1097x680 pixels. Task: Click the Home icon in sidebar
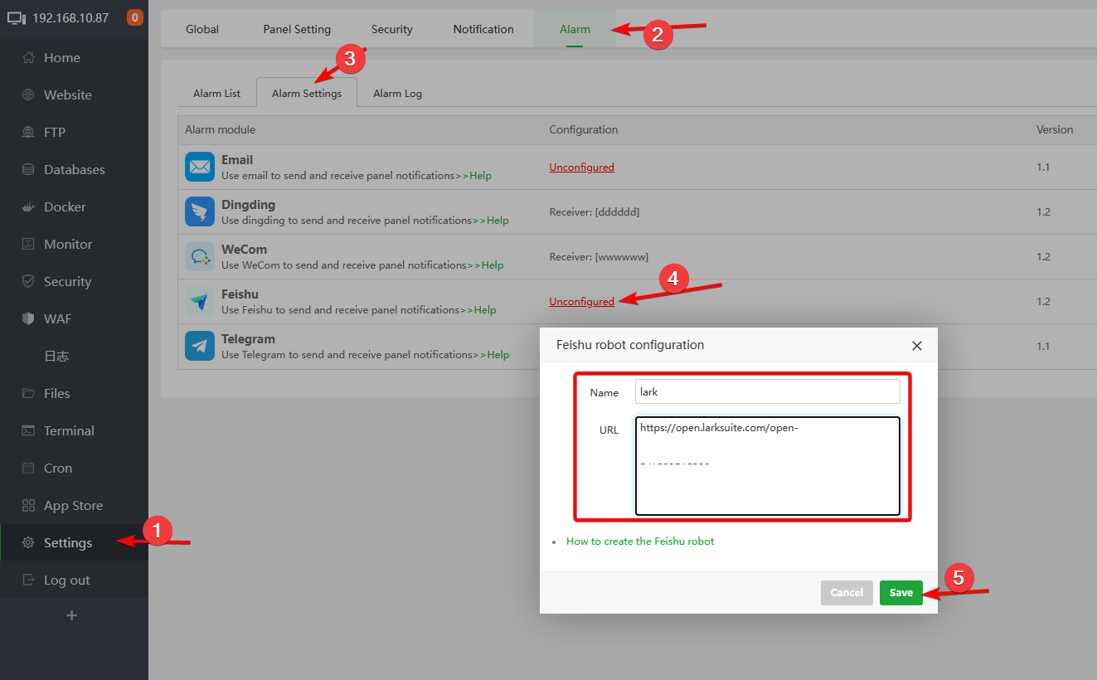pos(29,58)
